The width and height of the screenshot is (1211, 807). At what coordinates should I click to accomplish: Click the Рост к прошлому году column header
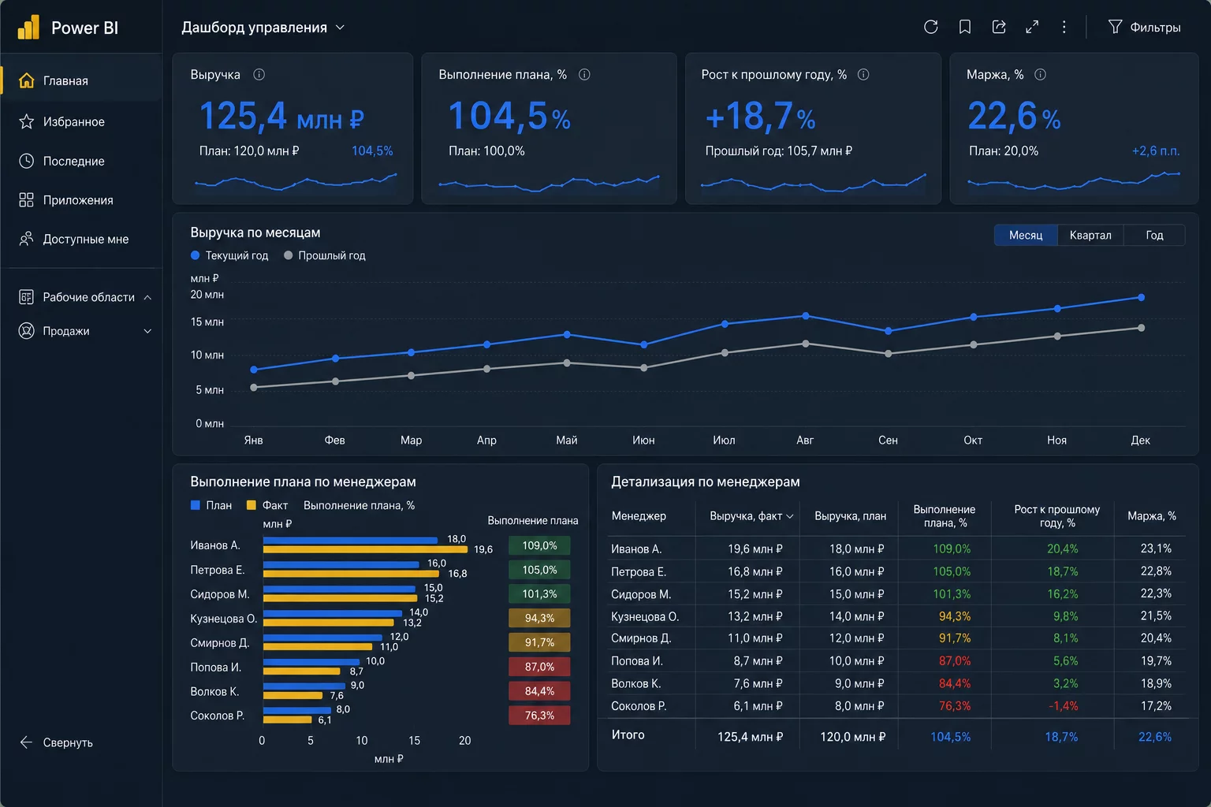tap(1056, 516)
